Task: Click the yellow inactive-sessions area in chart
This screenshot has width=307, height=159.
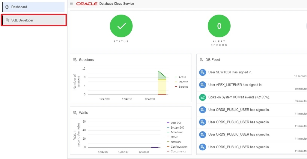Action: coord(162,87)
